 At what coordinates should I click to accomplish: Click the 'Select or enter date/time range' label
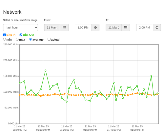click(20, 20)
